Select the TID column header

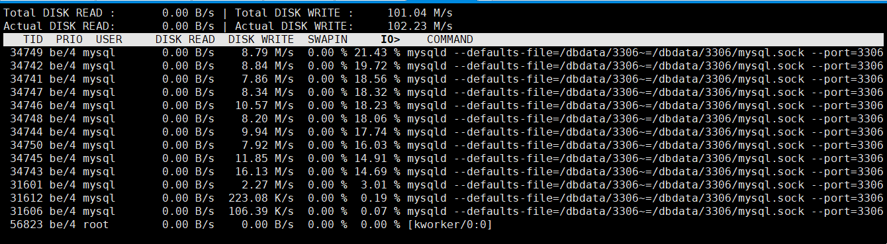pos(33,40)
